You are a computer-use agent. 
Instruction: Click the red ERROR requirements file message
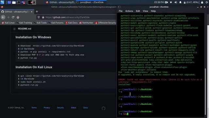160,81
